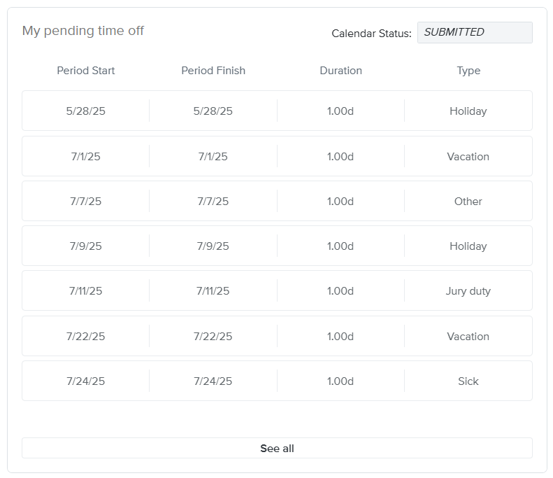553x478 pixels.
Task: Click the My pending time off heading
Action: click(83, 31)
